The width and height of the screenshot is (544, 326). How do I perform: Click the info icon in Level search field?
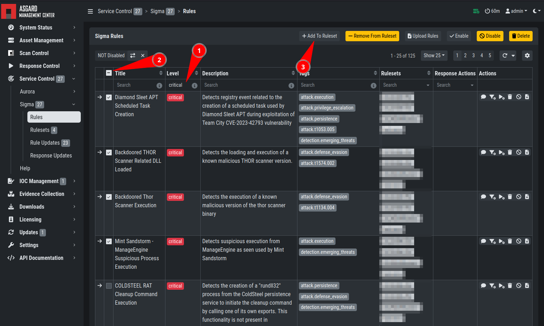tap(195, 85)
